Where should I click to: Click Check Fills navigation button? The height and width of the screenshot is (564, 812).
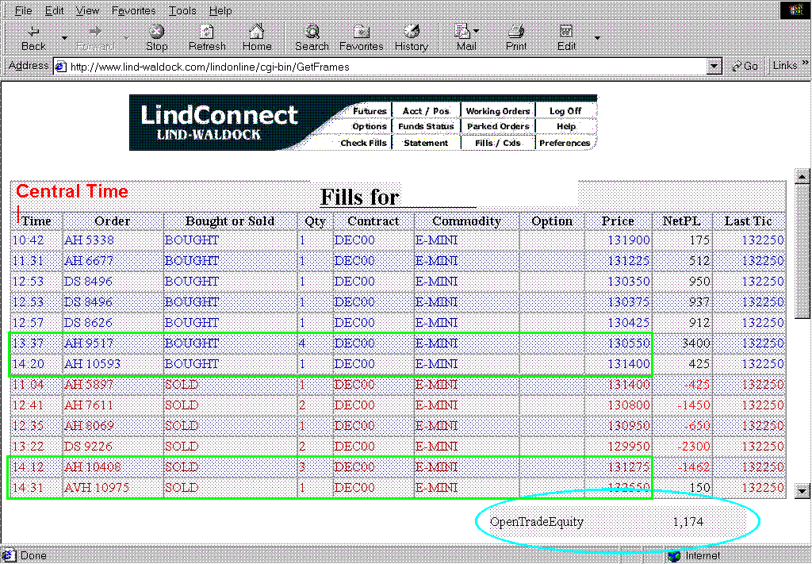[x=363, y=143]
